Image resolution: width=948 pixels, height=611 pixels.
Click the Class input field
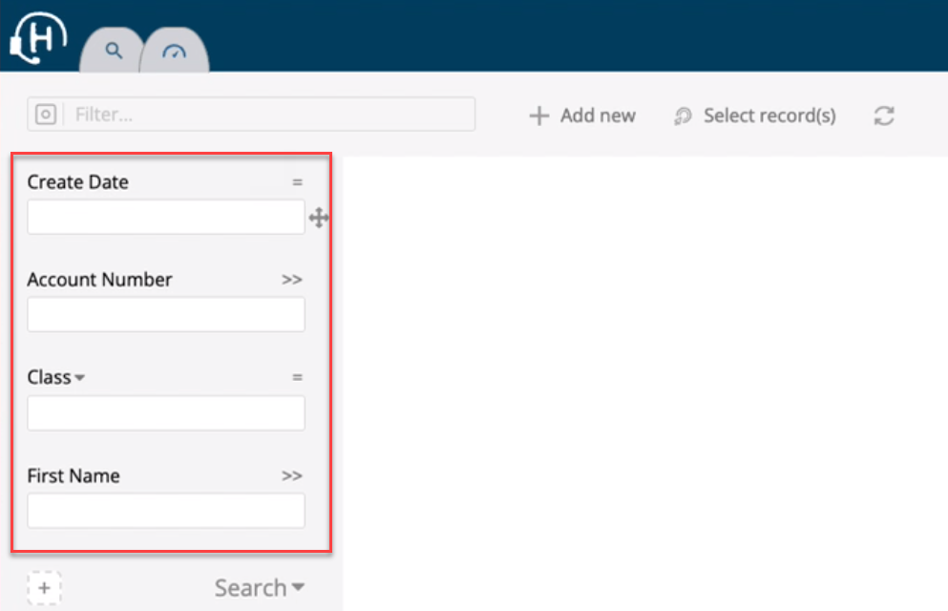pos(166,413)
